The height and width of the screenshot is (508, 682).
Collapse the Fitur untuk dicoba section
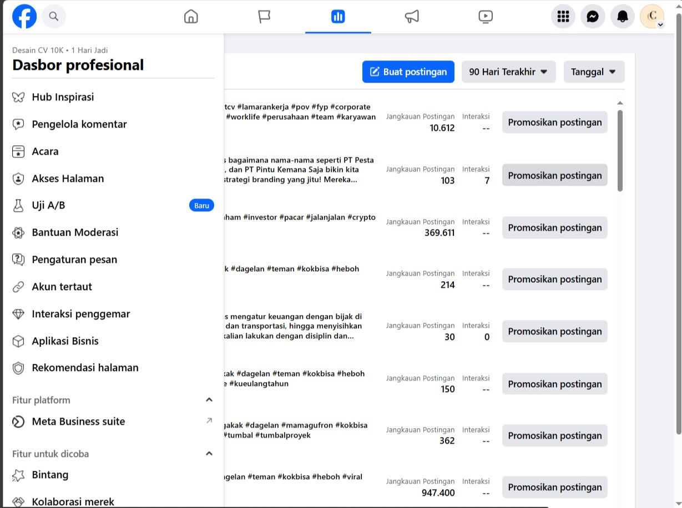click(209, 454)
